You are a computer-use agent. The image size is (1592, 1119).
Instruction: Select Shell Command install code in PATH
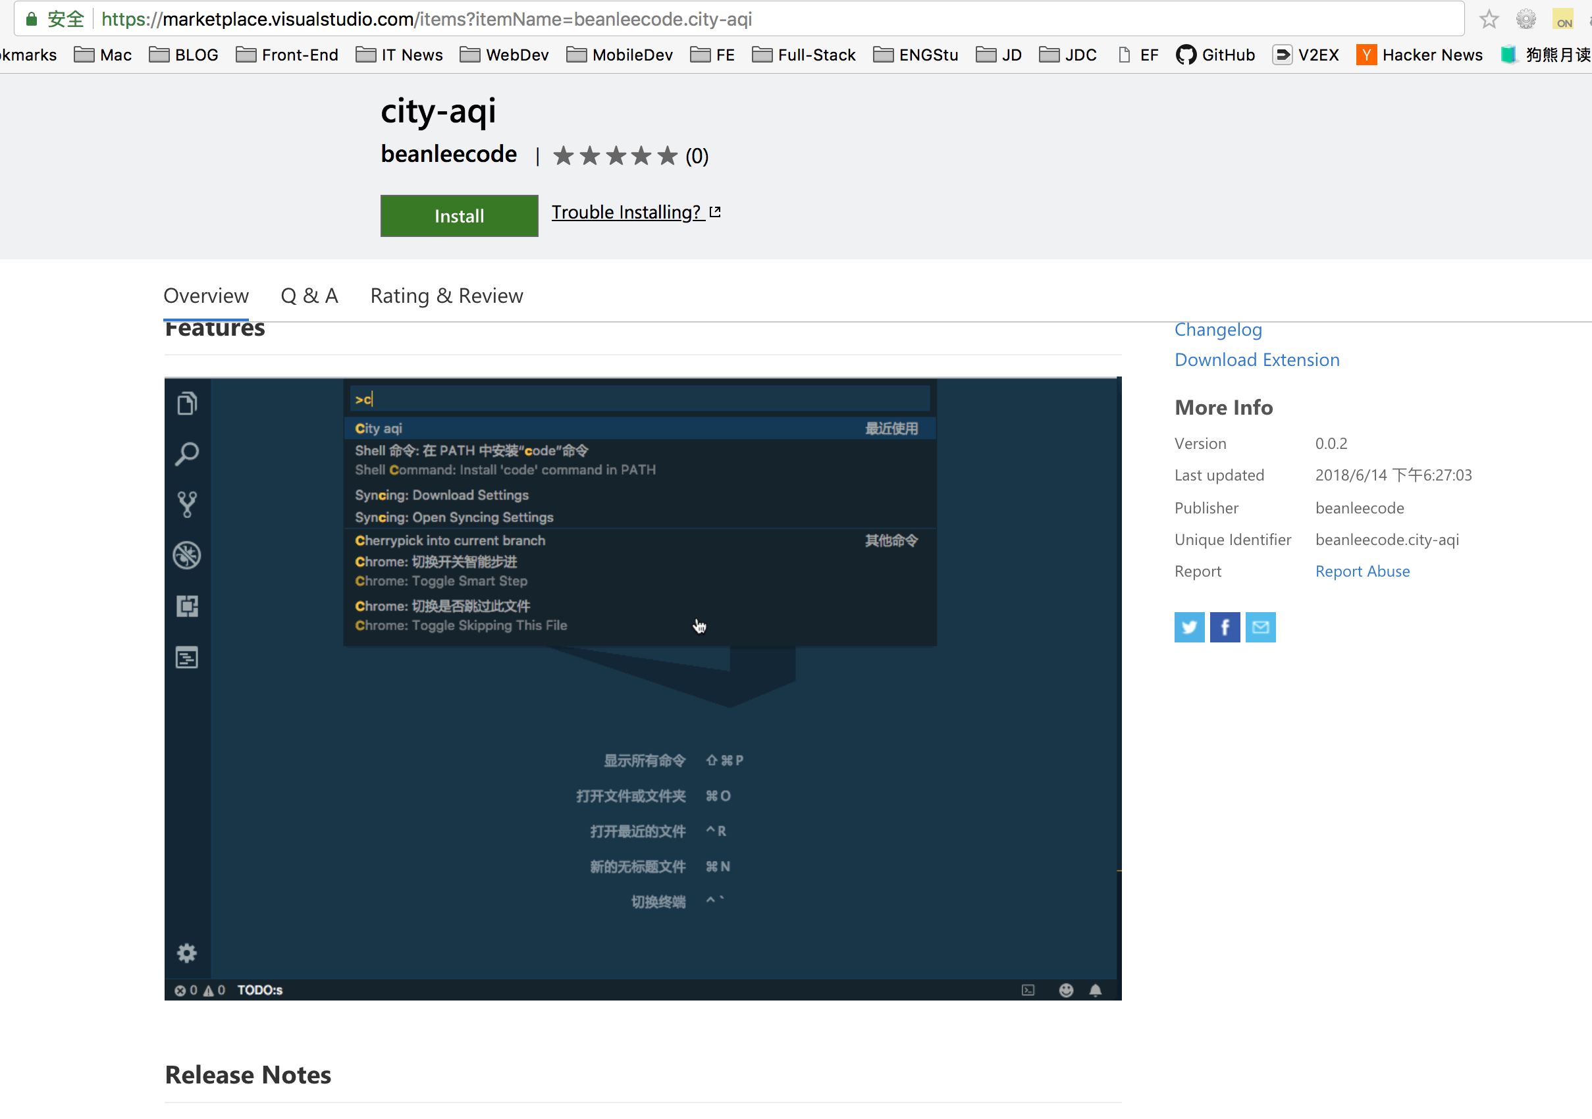click(x=639, y=460)
